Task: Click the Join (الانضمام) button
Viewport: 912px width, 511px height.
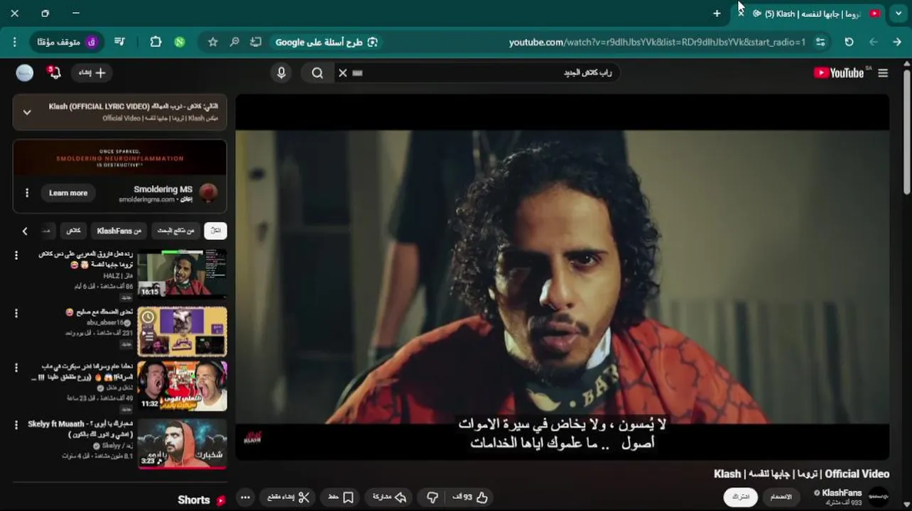Action: coord(781,497)
